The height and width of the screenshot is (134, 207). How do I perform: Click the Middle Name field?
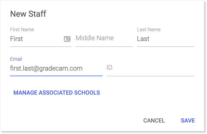click(x=104, y=38)
